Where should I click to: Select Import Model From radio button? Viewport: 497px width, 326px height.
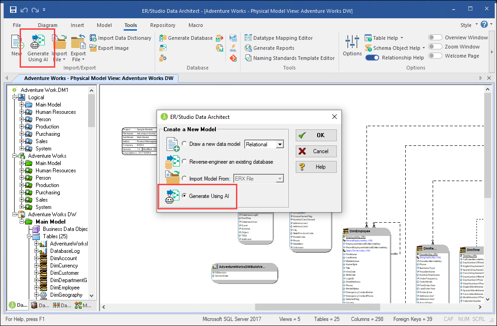coord(184,178)
